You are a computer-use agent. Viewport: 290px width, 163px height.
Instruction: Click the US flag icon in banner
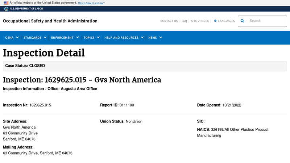pyautogui.click(x=6, y=3)
